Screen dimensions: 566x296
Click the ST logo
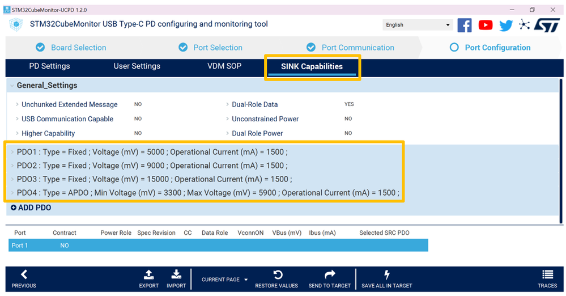(547, 25)
